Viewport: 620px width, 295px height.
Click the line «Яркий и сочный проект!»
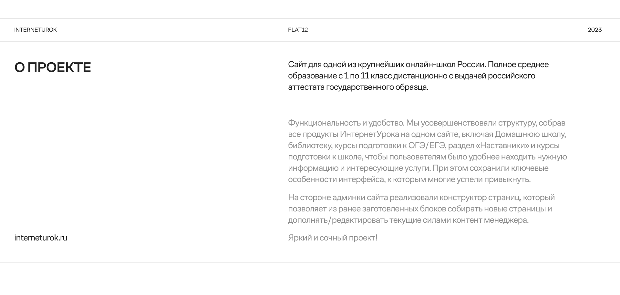click(333, 238)
